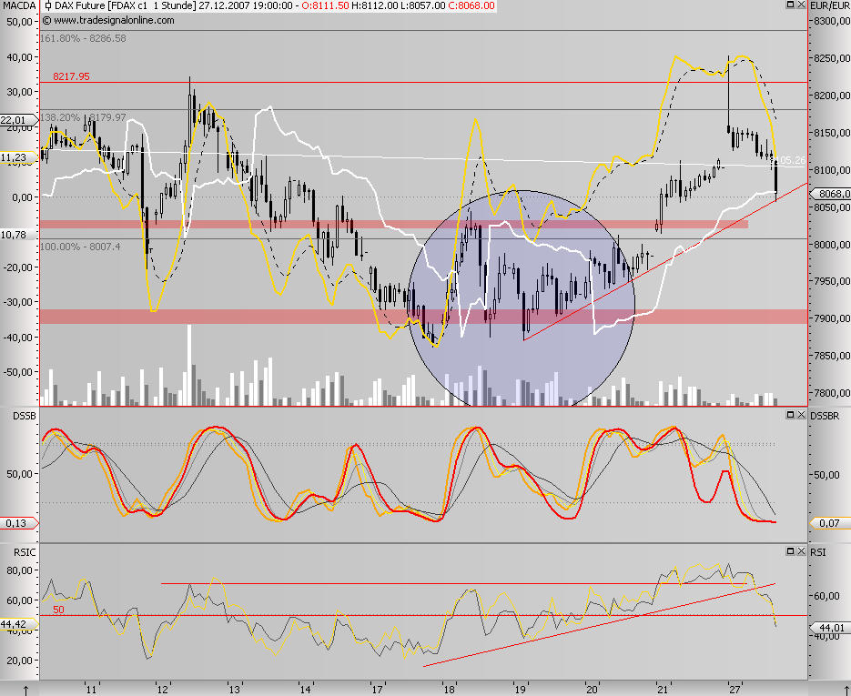Click the 100.00% - 8007.4 Fibonacci label

[x=80, y=247]
